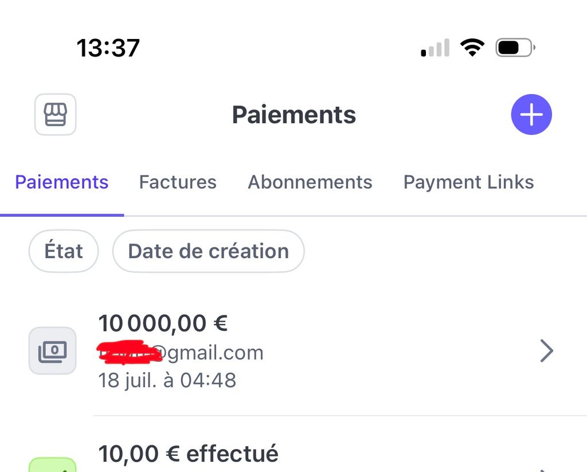Screen dimensions: 587x472
Task: Tap the 18 juil. à 04:48 date
Action: pos(167,380)
